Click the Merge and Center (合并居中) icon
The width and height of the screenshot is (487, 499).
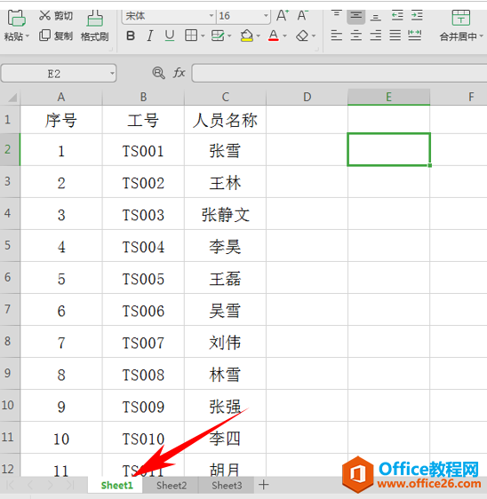click(460, 18)
